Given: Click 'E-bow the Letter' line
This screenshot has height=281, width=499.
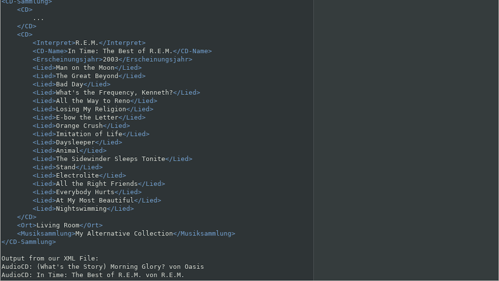Looking at the screenshot, I should (89, 118).
